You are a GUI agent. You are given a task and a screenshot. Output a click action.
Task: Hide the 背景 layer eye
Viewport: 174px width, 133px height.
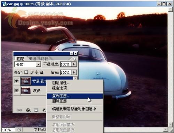[17, 90]
